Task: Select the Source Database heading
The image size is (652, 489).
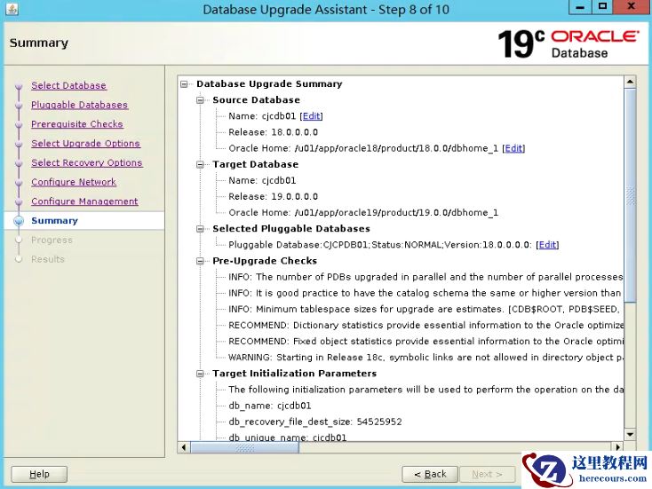Action: (x=256, y=100)
